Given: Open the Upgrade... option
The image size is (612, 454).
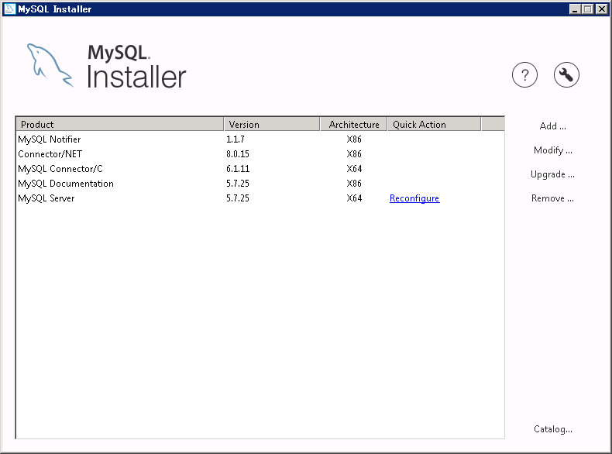Looking at the screenshot, I should (552, 174).
